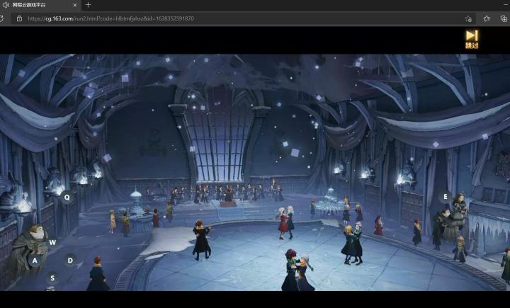Tap the W key overlay button
510x308 pixels.
tap(52, 242)
